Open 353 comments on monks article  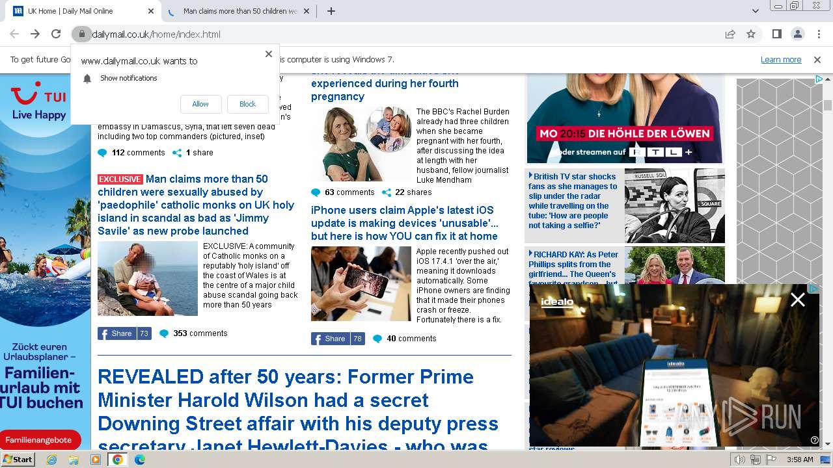(x=194, y=333)
